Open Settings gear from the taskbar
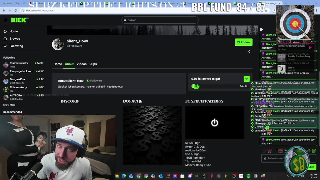This screenshot has height=180, width=320. [x=256, y=176]
